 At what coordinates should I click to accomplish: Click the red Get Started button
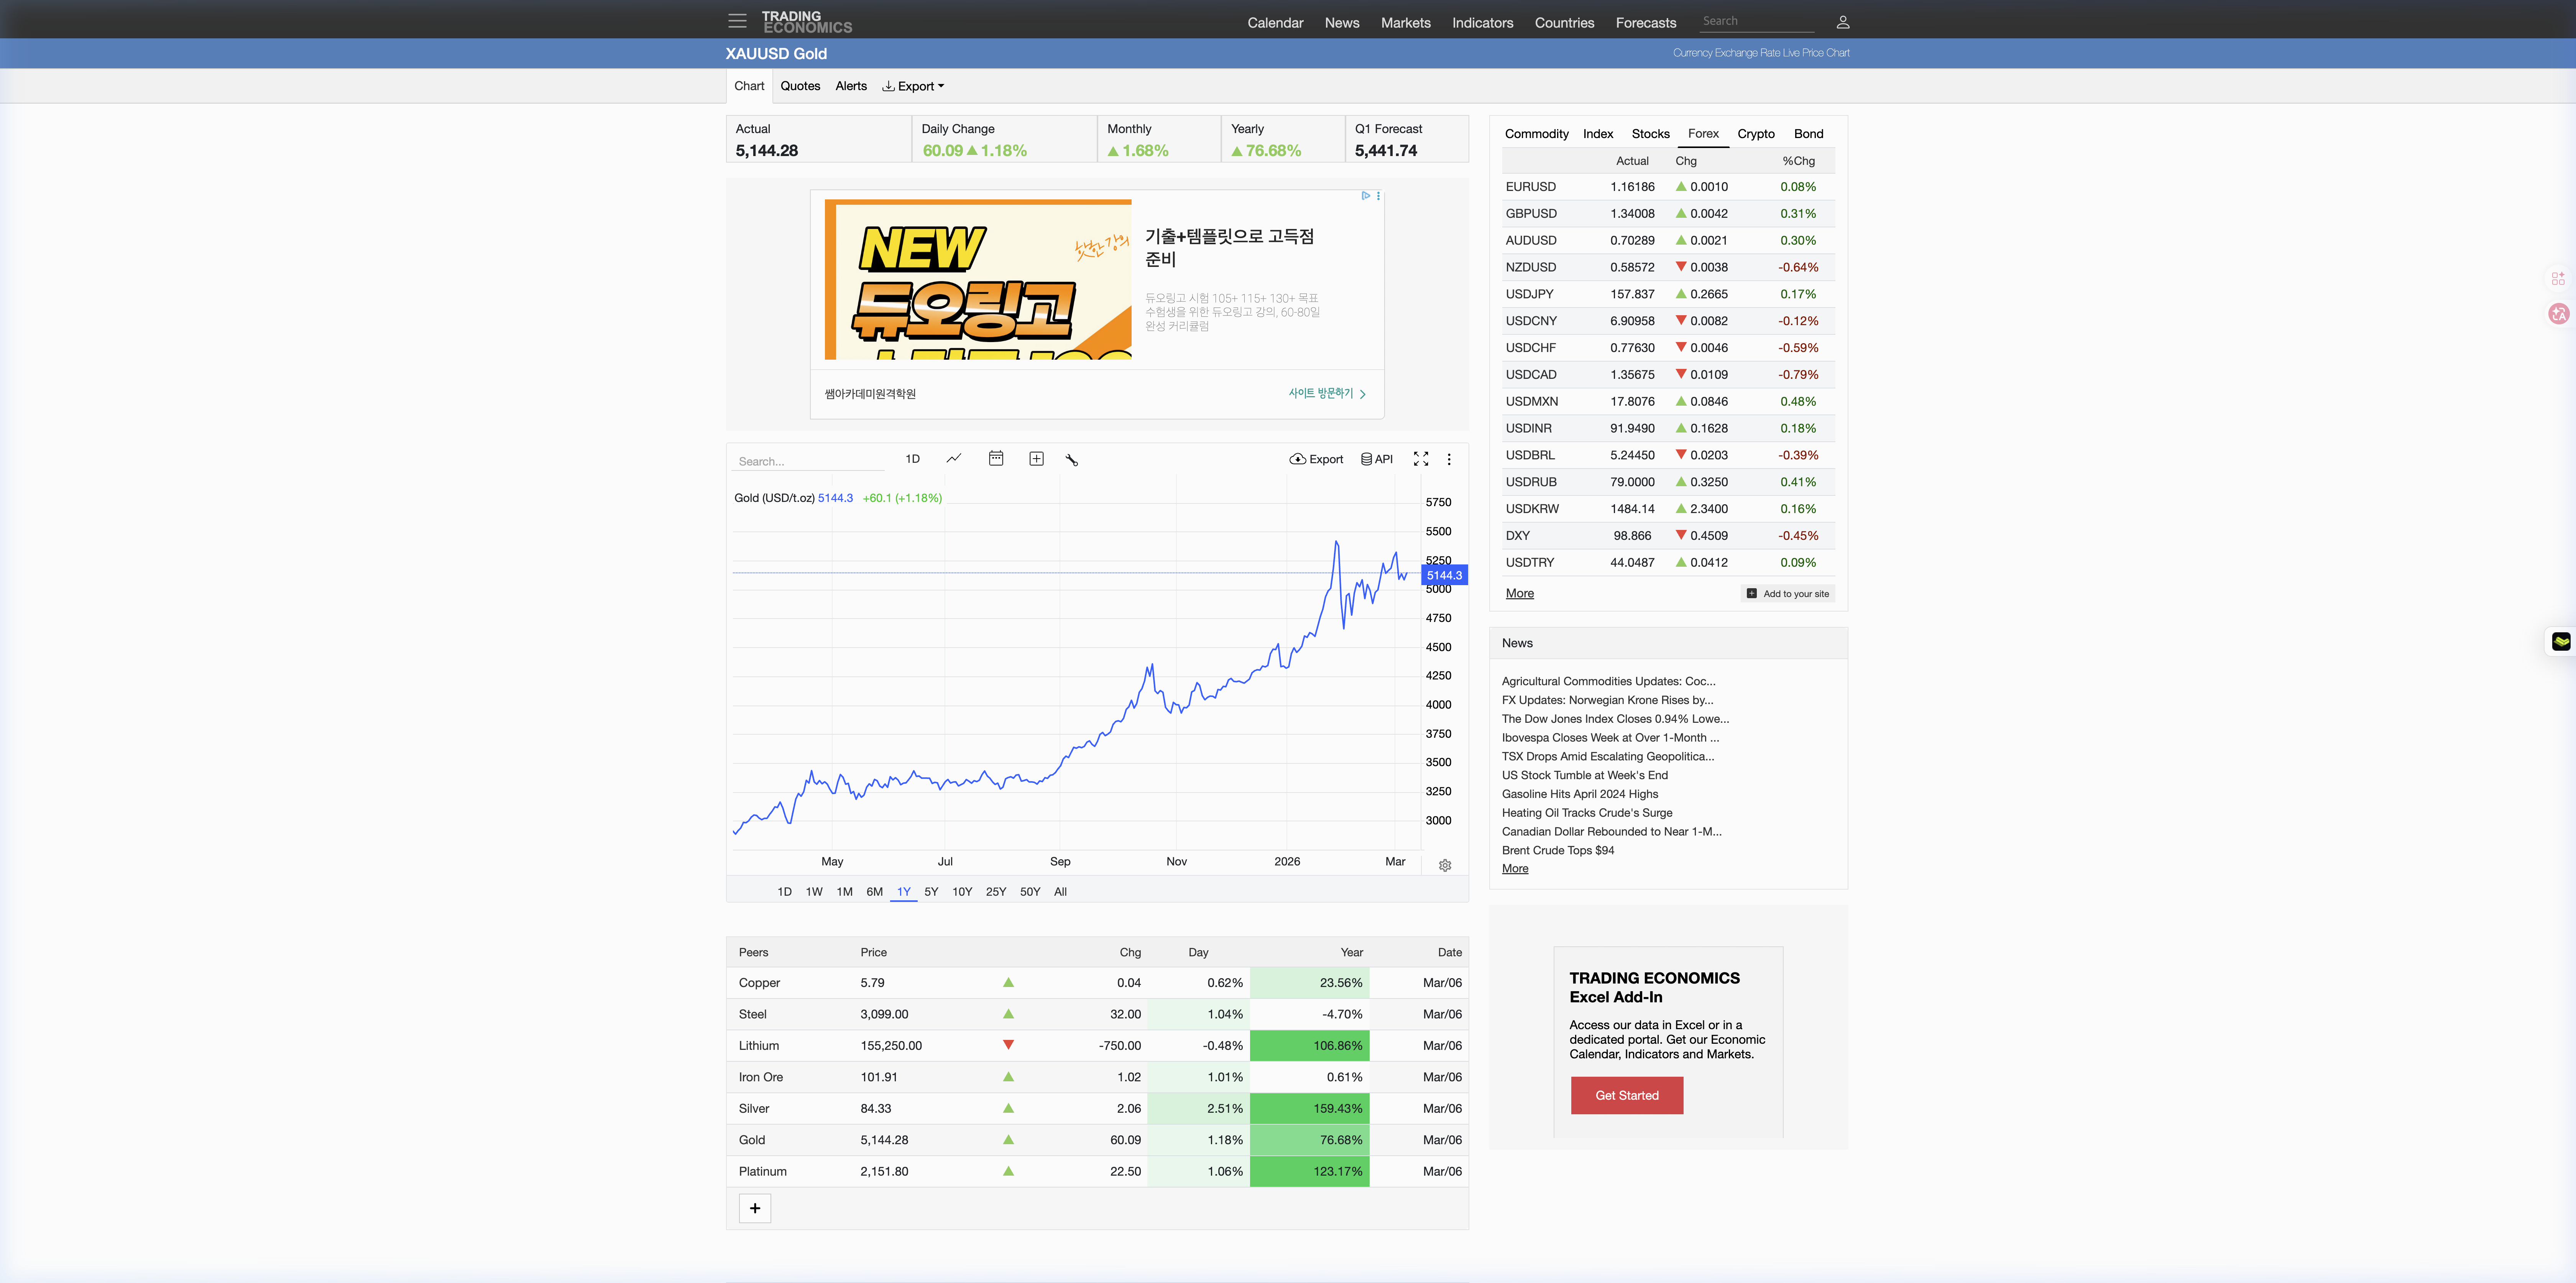[1626, 1095]
